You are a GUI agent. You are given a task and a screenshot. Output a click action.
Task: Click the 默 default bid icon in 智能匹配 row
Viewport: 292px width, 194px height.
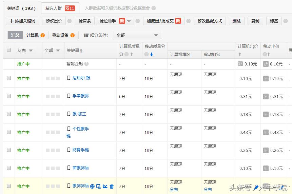(x=240, y=64)
